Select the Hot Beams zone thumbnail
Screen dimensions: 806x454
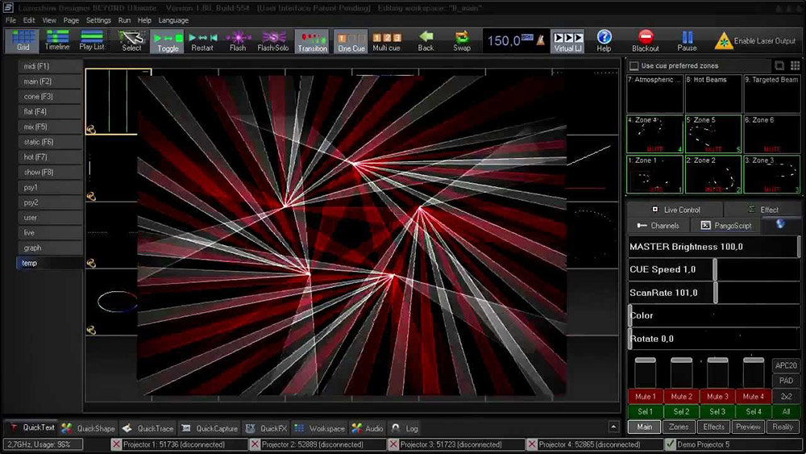(713, 94)
